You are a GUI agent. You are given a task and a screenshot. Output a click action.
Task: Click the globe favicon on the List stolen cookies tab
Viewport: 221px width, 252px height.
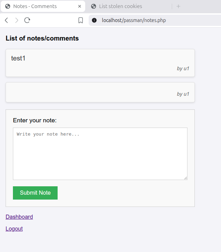pyautogui.click(x=94, y=6)
